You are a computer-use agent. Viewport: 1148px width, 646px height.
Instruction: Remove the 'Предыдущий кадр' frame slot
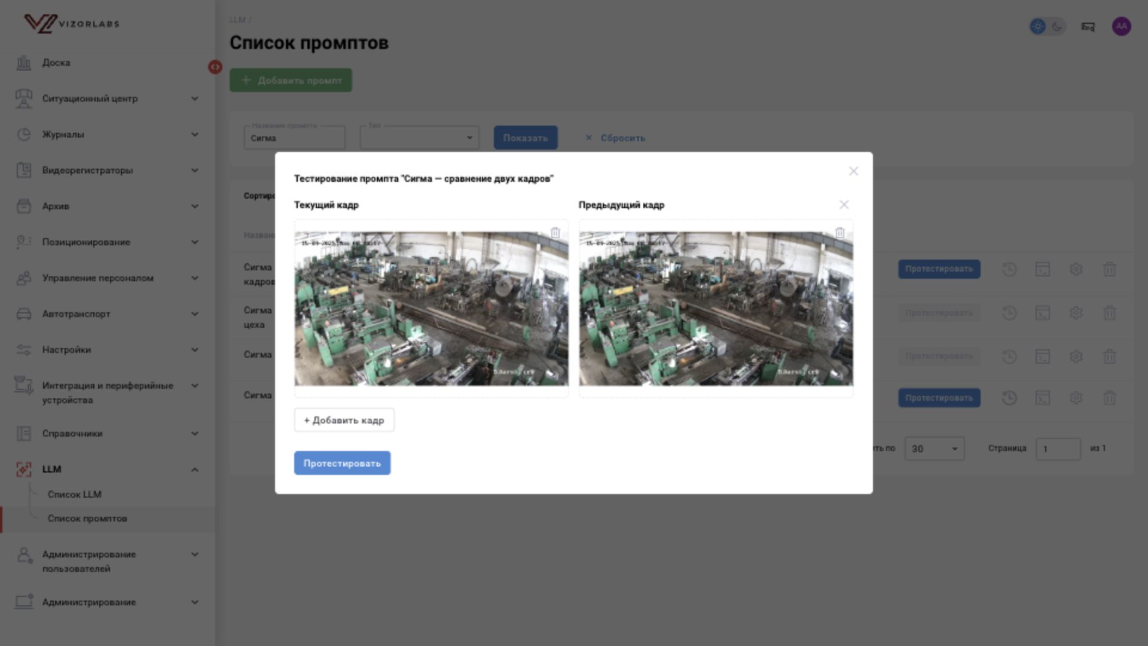click(x=844, y=205)
